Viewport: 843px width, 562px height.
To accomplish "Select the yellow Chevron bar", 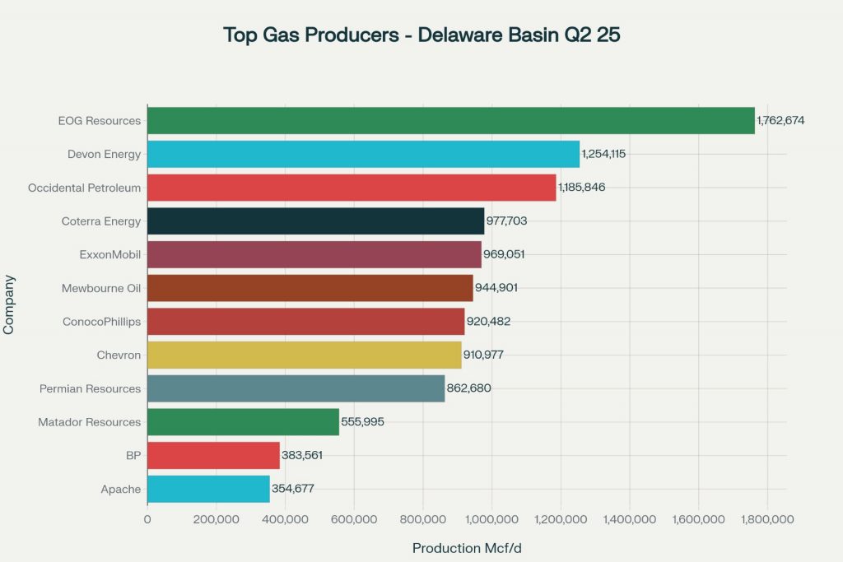I will point(304,355).
